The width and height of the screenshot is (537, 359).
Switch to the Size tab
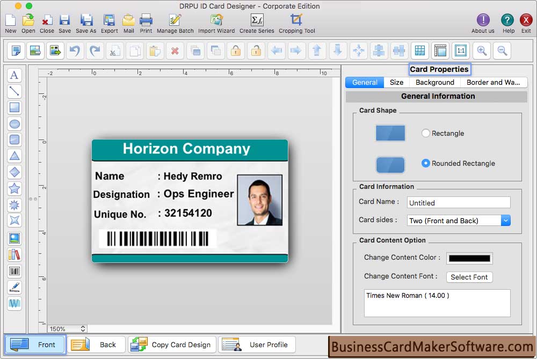[x=397, y=83]
